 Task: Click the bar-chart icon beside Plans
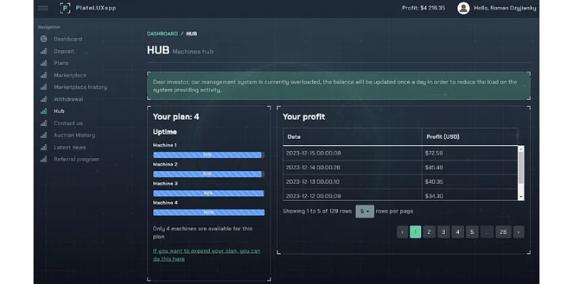point(44,63)
